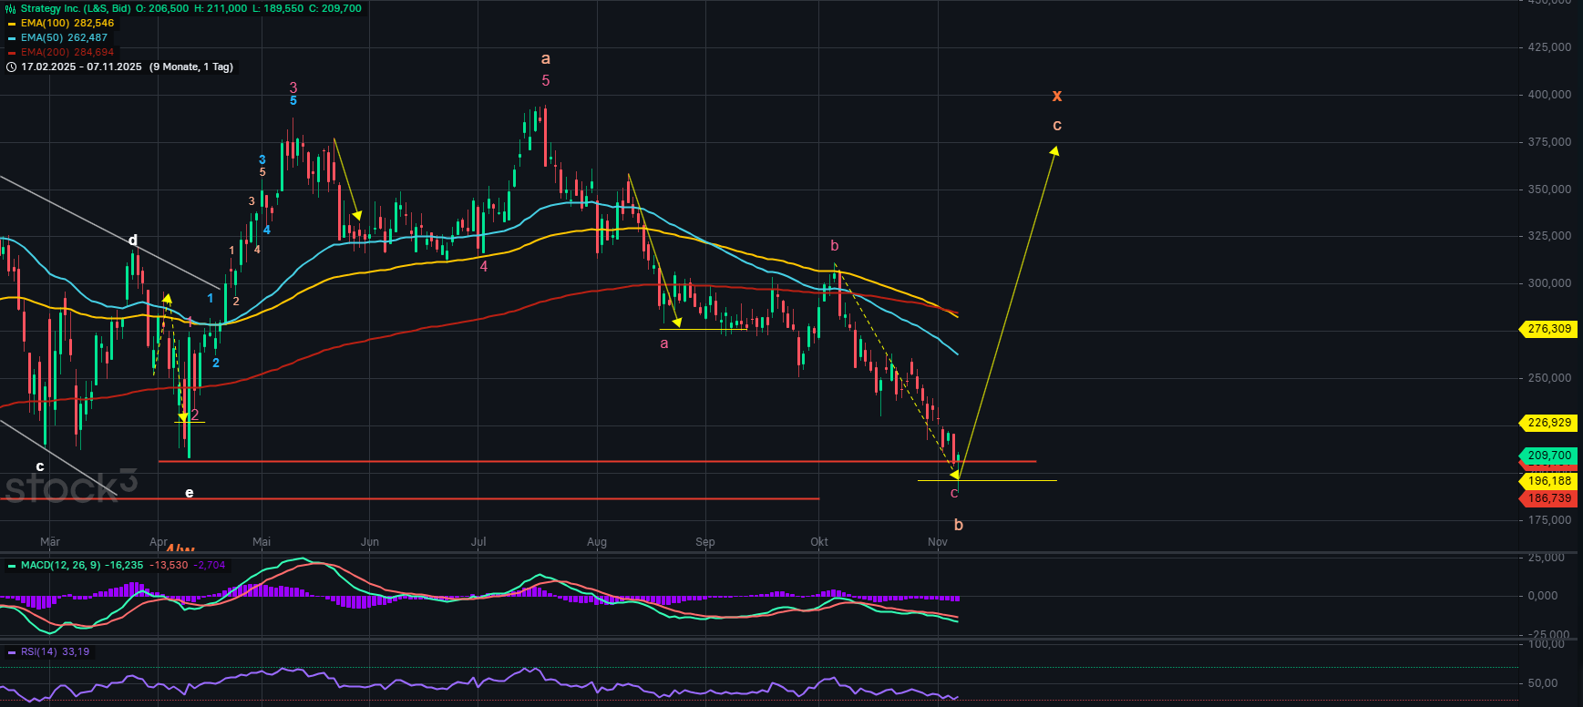Click the yellow 196,188 price tag
Viewport: 1583px width, 707px height.
pos(1548,481)
